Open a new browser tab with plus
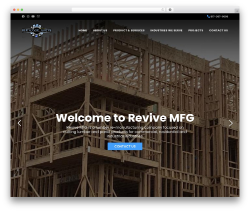250x212 pixels. [237, 11]
